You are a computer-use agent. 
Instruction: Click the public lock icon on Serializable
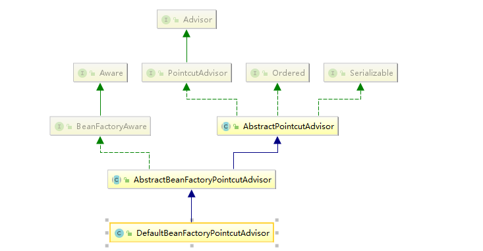343,73
